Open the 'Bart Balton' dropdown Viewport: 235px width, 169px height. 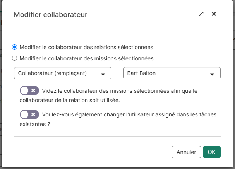click(x=172, y=73)
